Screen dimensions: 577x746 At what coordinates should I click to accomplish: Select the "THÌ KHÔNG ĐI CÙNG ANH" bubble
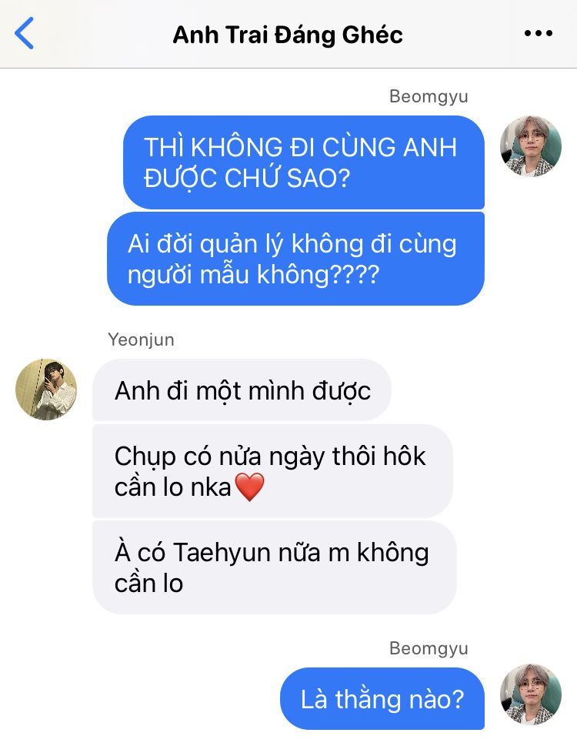(304, 162)
